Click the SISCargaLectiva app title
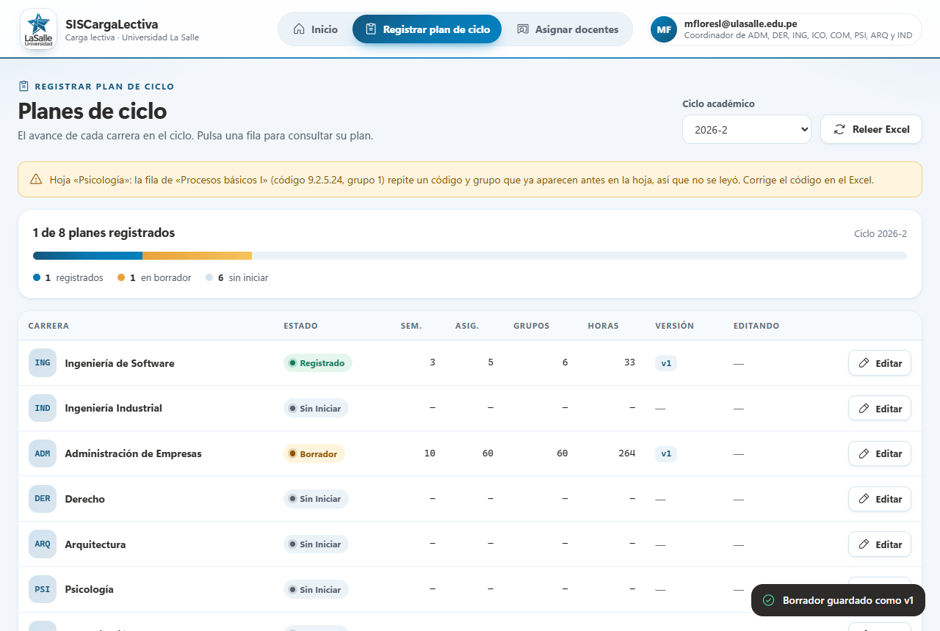Viewport: 940px width, 631px height. [x=112, y=24]
